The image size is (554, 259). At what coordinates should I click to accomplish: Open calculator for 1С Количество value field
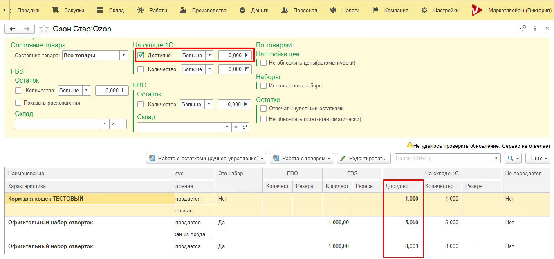247,69
